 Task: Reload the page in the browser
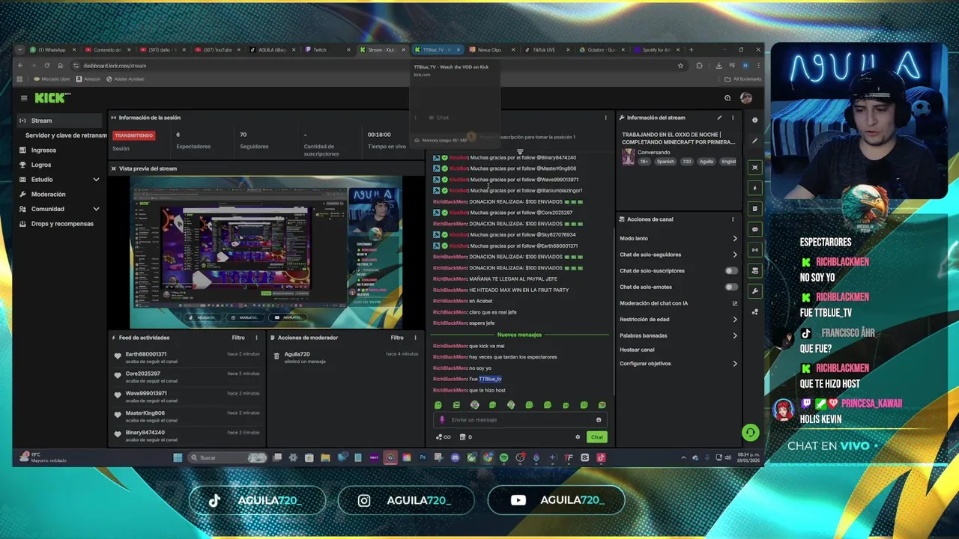[46, 66]
